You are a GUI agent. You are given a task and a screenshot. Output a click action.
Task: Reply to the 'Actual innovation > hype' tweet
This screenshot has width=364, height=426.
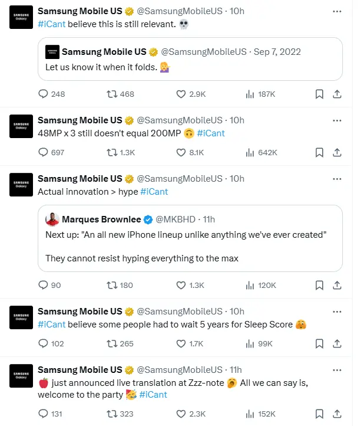[x=43, y=285]
